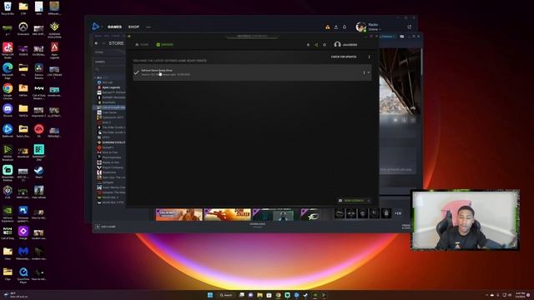The image size is (534, 300).
Task: Click the Windows Start button on the taskbar
Action: pos(210,295)
